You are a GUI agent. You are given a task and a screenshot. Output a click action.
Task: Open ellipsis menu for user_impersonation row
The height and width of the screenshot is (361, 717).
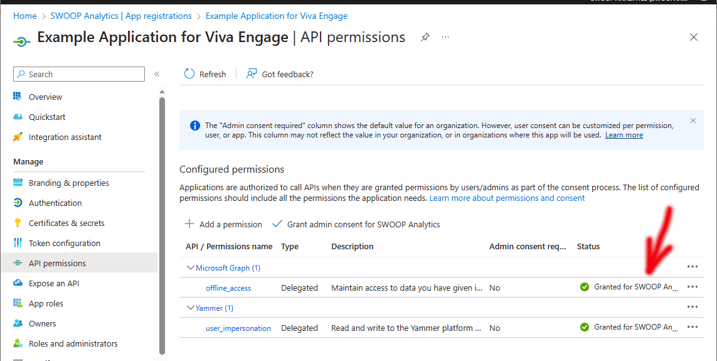click(x=693, y=326)
